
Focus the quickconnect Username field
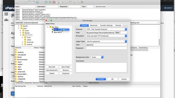[52, 7]
